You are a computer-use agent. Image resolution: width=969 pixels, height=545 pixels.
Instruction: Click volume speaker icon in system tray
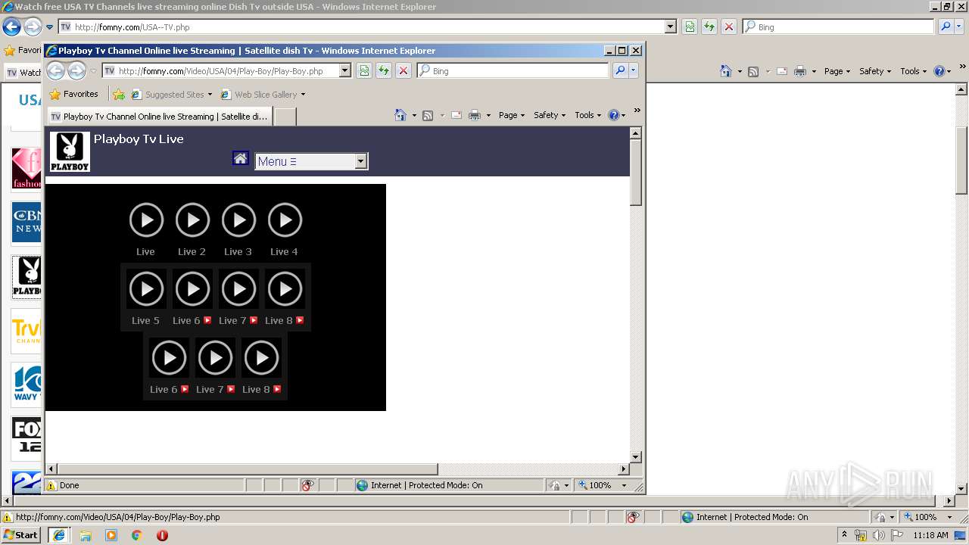[878, 535]
